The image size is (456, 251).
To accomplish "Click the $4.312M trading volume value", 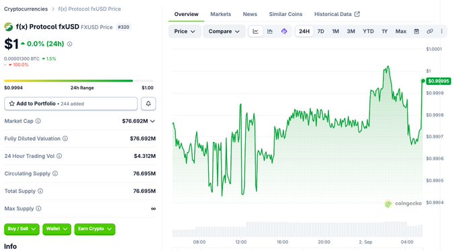I will pos(145,156).
